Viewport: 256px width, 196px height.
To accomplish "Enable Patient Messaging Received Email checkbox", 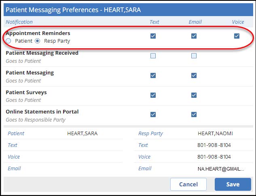I will 194,56.
